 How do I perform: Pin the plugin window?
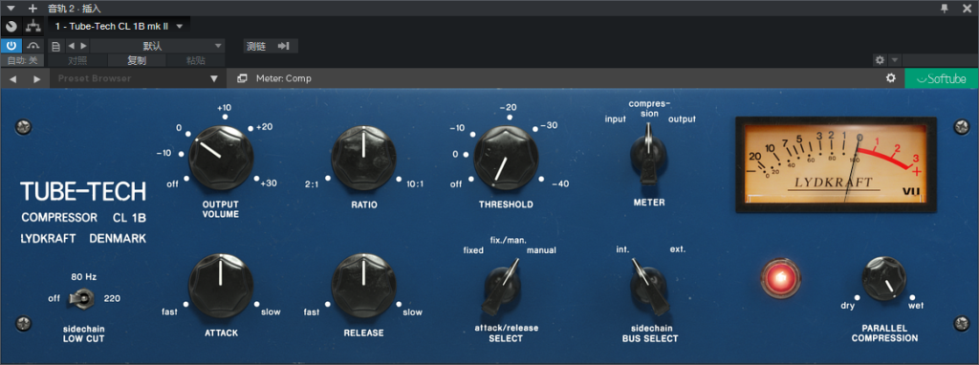(x=944, y=8)
